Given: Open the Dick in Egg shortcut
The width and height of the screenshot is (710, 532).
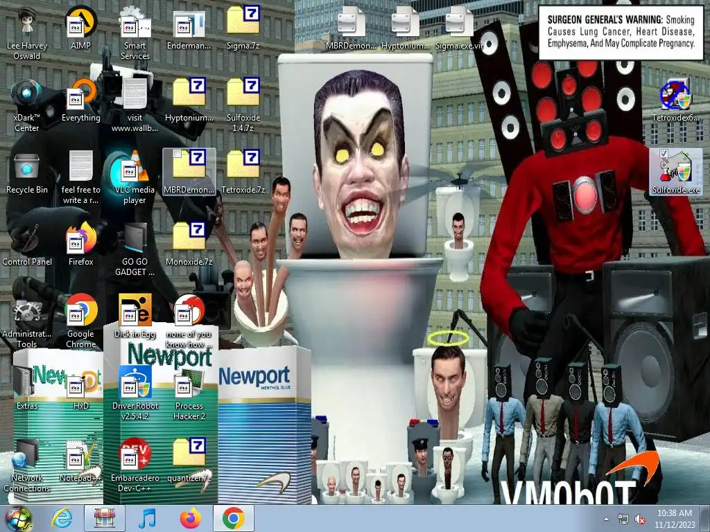Looking at the screenshot, I should coord(135,316).
